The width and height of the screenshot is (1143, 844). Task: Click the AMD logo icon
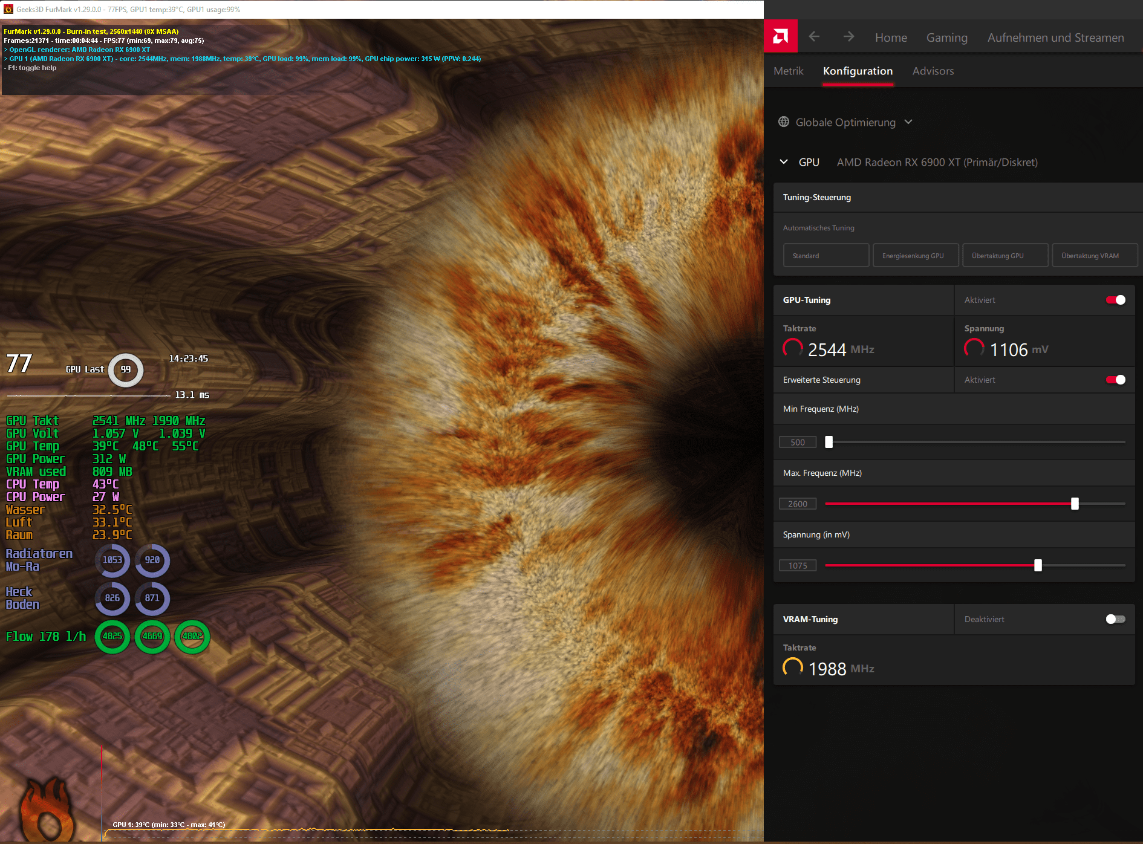point(781,36)
